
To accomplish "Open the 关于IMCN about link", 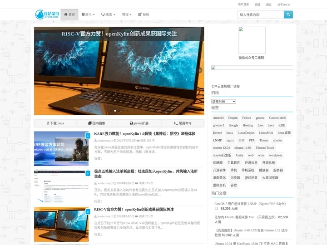I will tap(283, 5).
